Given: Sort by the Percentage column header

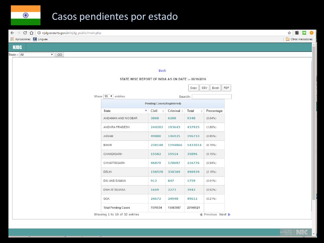Looking at the screenshot, I should [x=214, y=111].
